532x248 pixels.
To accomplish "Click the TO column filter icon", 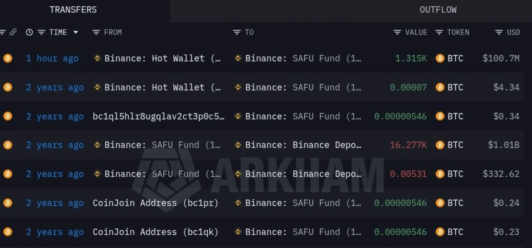I will click(x=237, y=32).
